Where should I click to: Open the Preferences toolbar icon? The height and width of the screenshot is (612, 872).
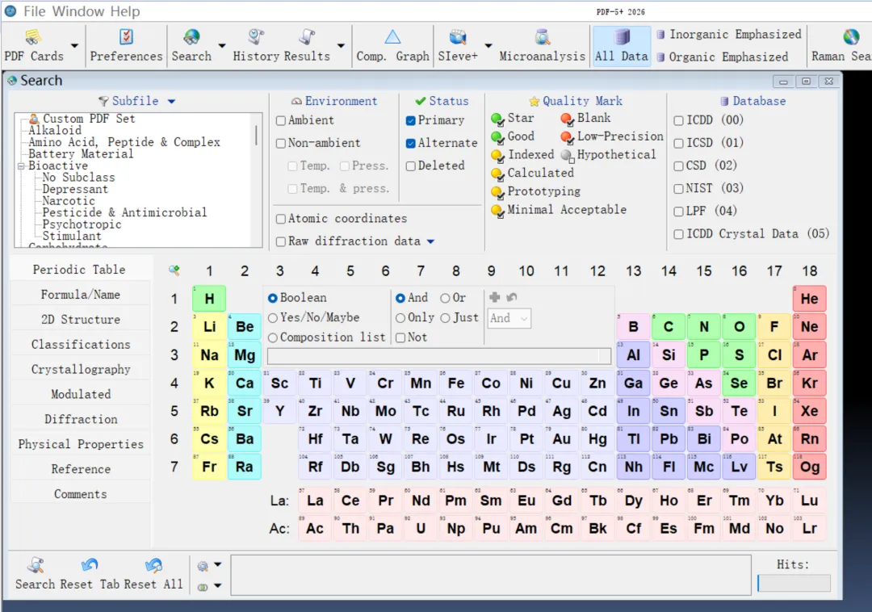click(x=126, y=37)
